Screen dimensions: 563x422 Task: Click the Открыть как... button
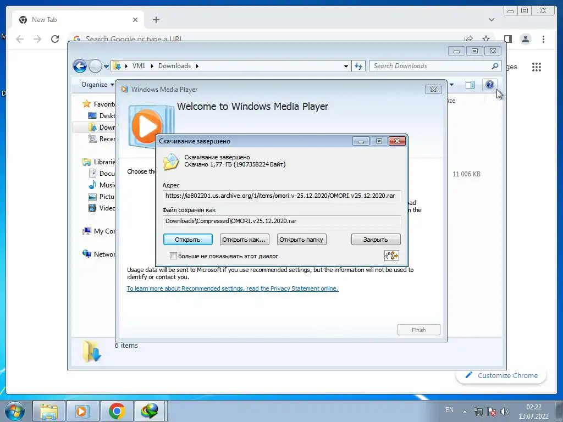[x=244, y=240]
